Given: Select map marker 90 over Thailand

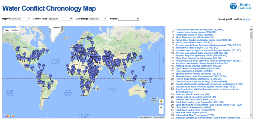Looking at the screenshot, I should coord(125,68).
